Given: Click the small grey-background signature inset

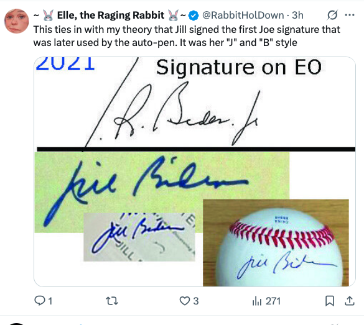Looking at the screenshot, I should pyautogui.click(x=139, y=237).
